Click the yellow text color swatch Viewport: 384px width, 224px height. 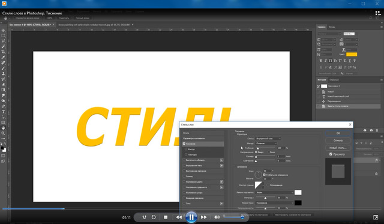pyautogui.click(x=352, y=55)
